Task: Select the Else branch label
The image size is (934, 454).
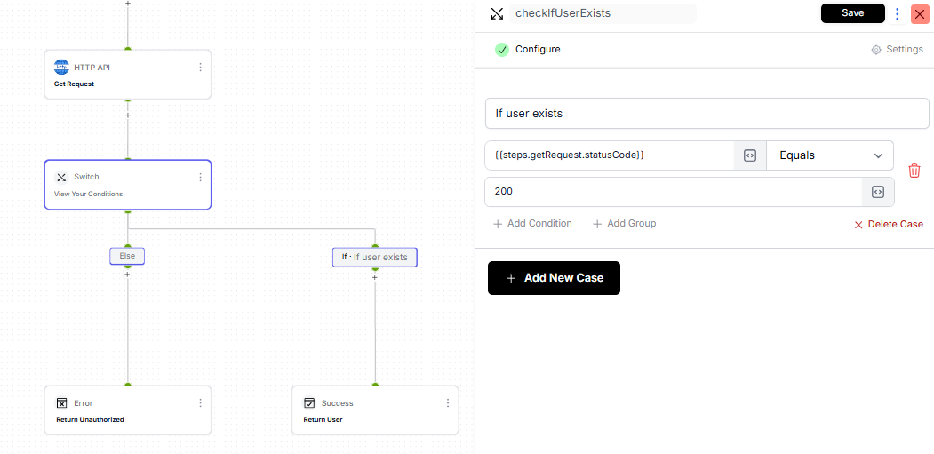Action: 127,256
